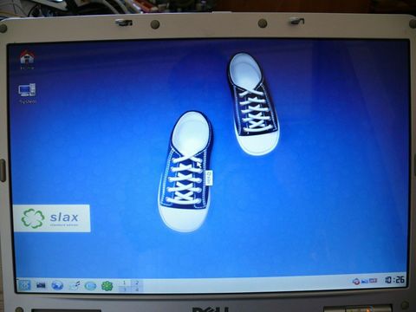Click the 10:26 clock
This screenshot has width=416, height=312.
[394, 280]
